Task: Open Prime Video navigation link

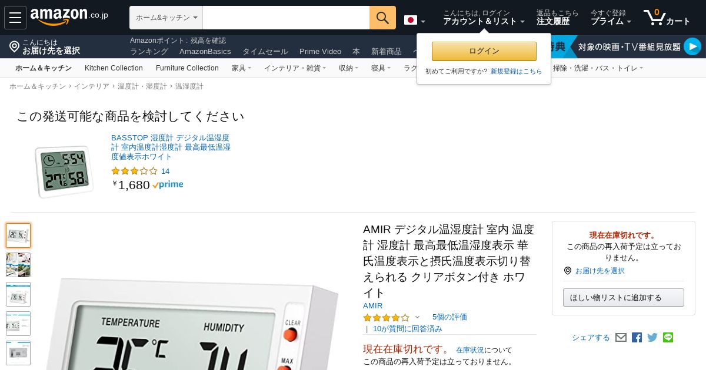Action: 320,51
